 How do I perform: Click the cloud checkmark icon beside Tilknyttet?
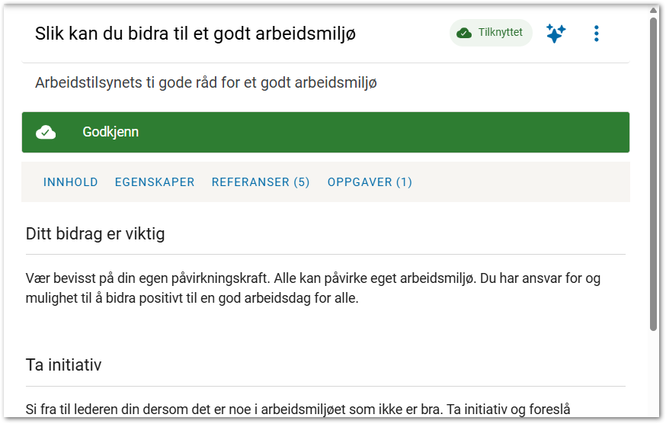[464, 33]
